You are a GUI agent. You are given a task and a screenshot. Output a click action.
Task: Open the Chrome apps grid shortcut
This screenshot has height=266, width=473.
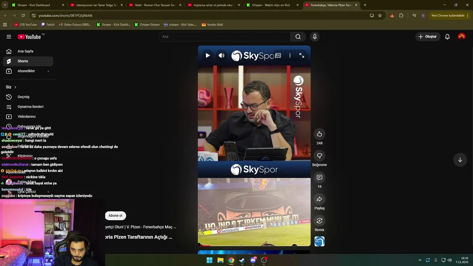5,24
